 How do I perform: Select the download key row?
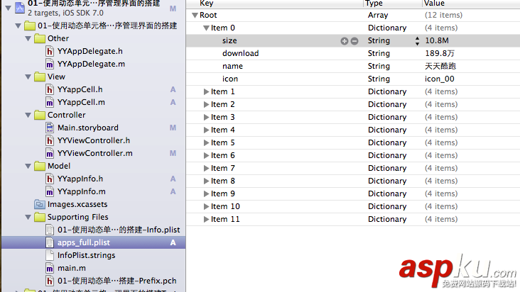coord(353,53)
